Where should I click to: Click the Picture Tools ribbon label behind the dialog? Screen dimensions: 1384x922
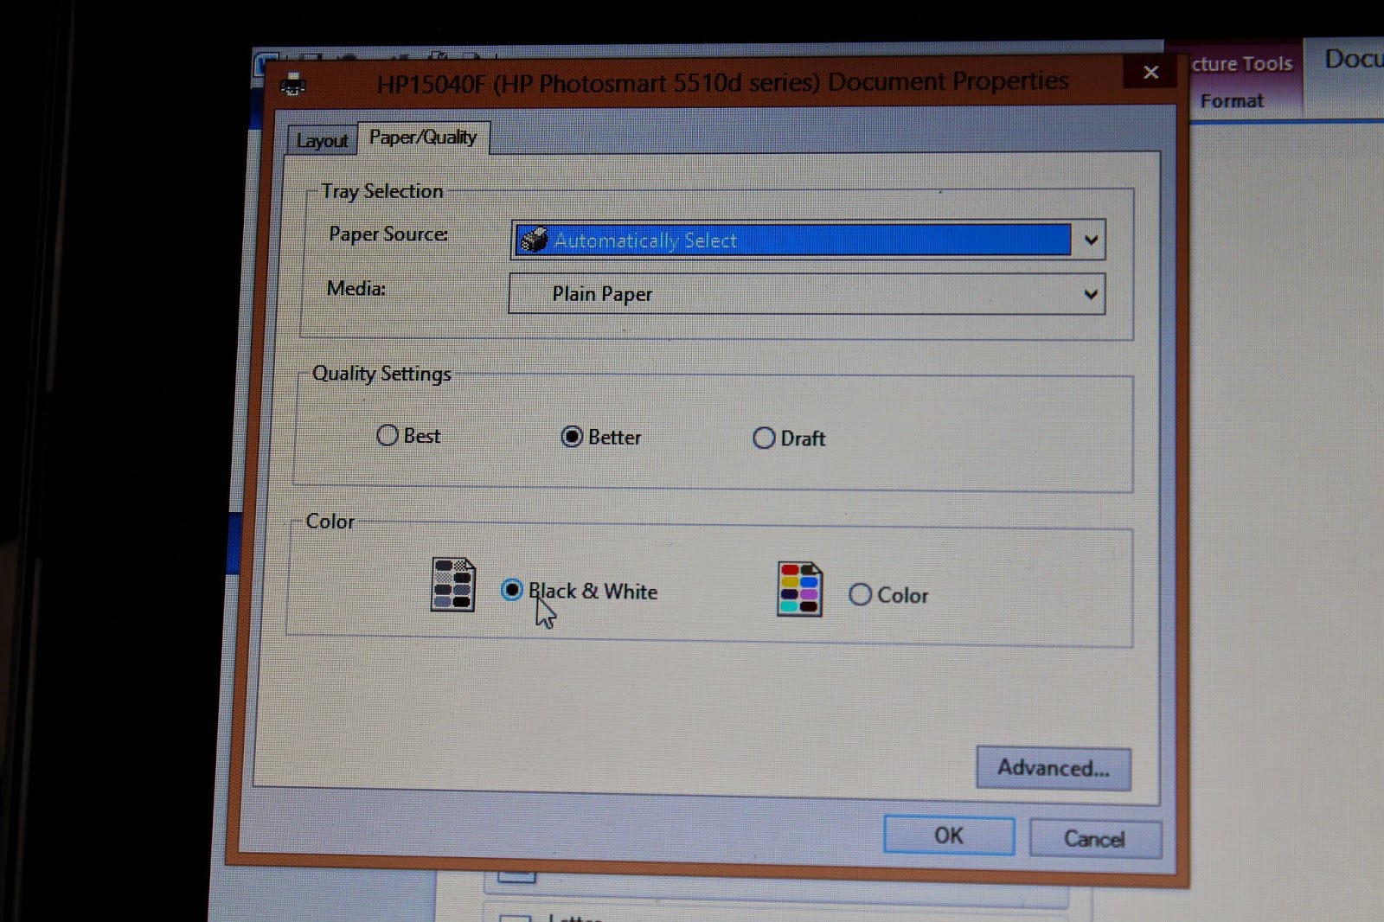click(1240, 64)
